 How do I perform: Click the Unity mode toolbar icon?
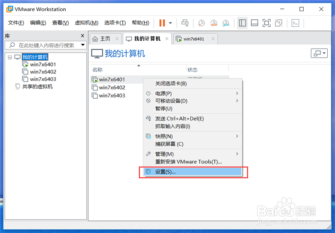pos(279,23)
